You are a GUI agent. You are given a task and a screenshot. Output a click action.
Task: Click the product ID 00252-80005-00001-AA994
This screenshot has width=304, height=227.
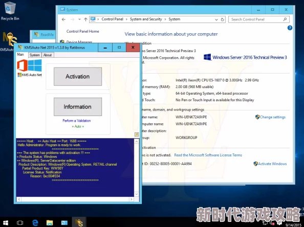click(170, 164)
